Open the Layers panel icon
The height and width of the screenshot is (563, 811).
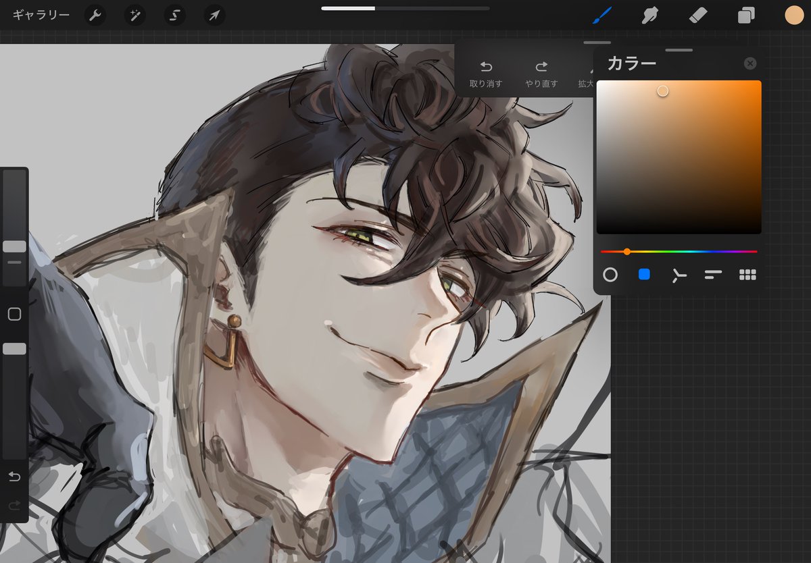click(x=746, y=15)
